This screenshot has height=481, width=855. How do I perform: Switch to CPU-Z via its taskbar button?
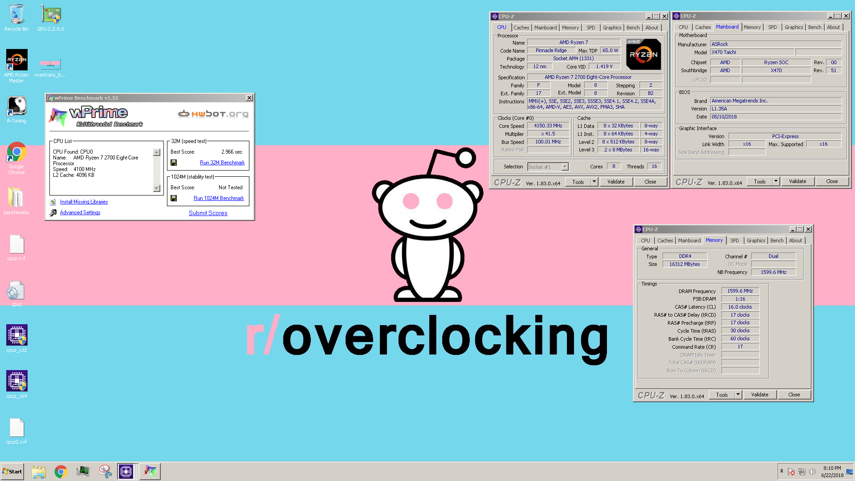pyautogui.click(x=126, y=472)
